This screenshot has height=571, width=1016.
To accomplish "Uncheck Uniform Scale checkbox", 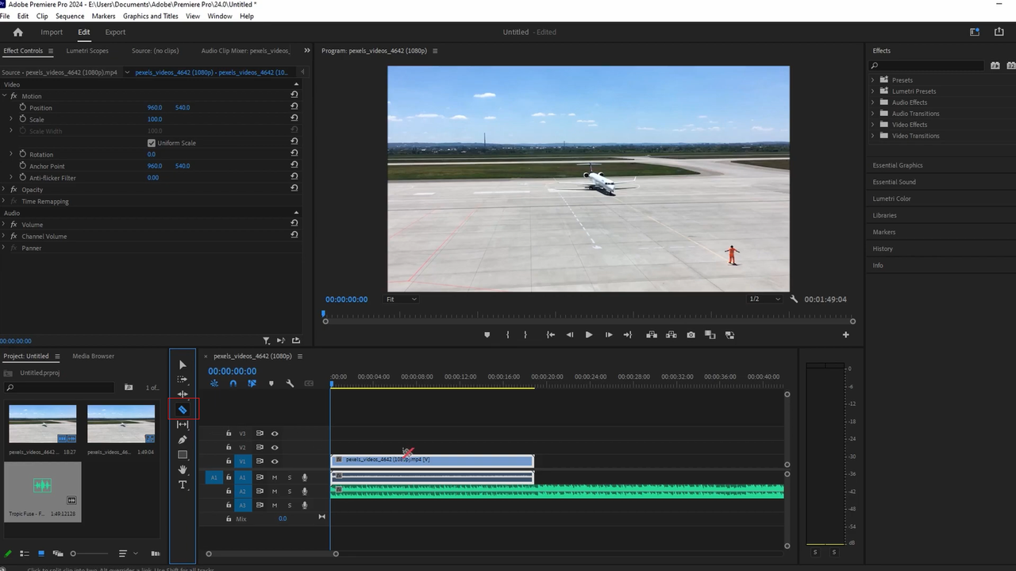I will (x=152, y=143).
